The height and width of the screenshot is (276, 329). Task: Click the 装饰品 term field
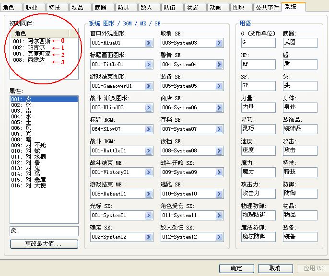300,129
